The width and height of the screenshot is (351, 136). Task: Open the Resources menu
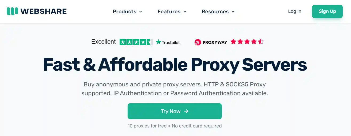click(215, 11)
